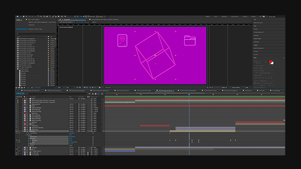The width and height of the screenshot is (301, 169).
Task: Select the Zoom magnifier tool
Action: tap(26, 17)
